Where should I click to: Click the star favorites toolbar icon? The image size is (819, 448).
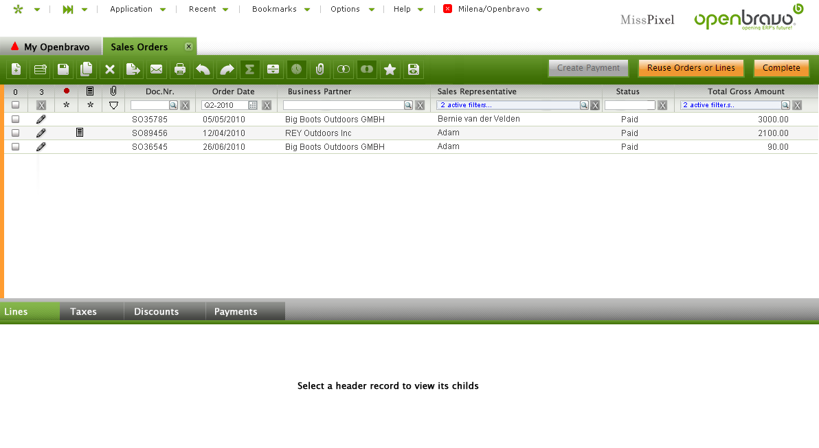pyautogui.click(x=390, y=69)
